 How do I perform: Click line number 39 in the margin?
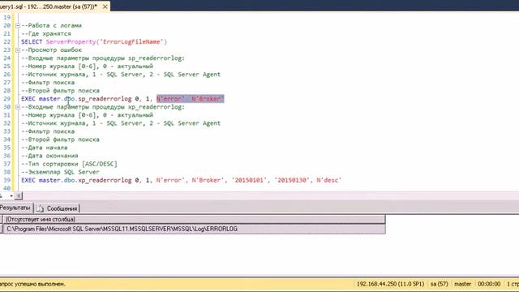pos(7,180)
